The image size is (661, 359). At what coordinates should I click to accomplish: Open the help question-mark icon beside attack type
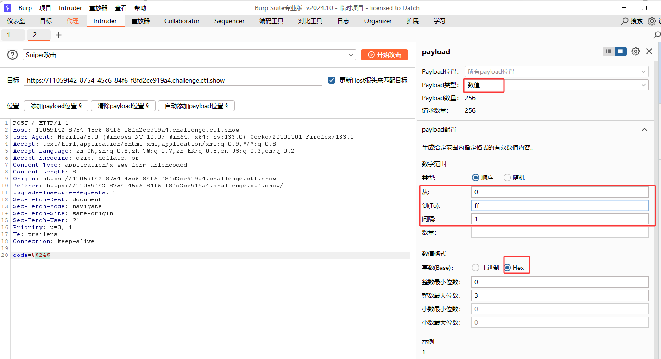13,55
